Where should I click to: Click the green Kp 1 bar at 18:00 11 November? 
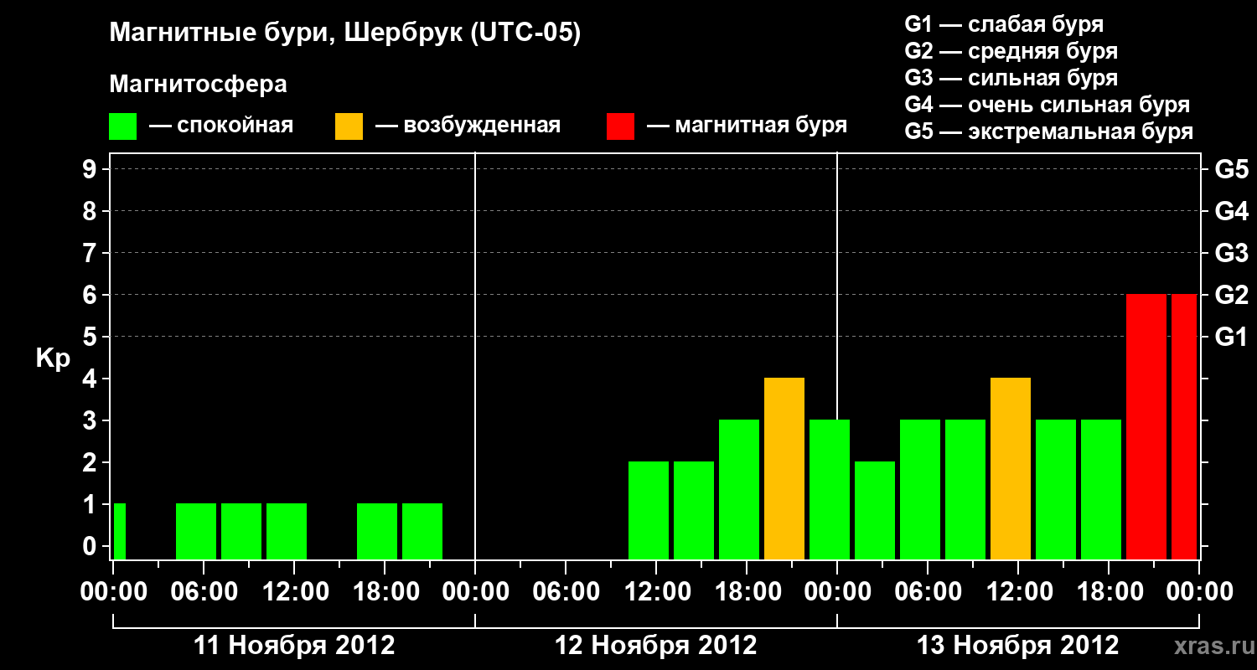(377, 532)
